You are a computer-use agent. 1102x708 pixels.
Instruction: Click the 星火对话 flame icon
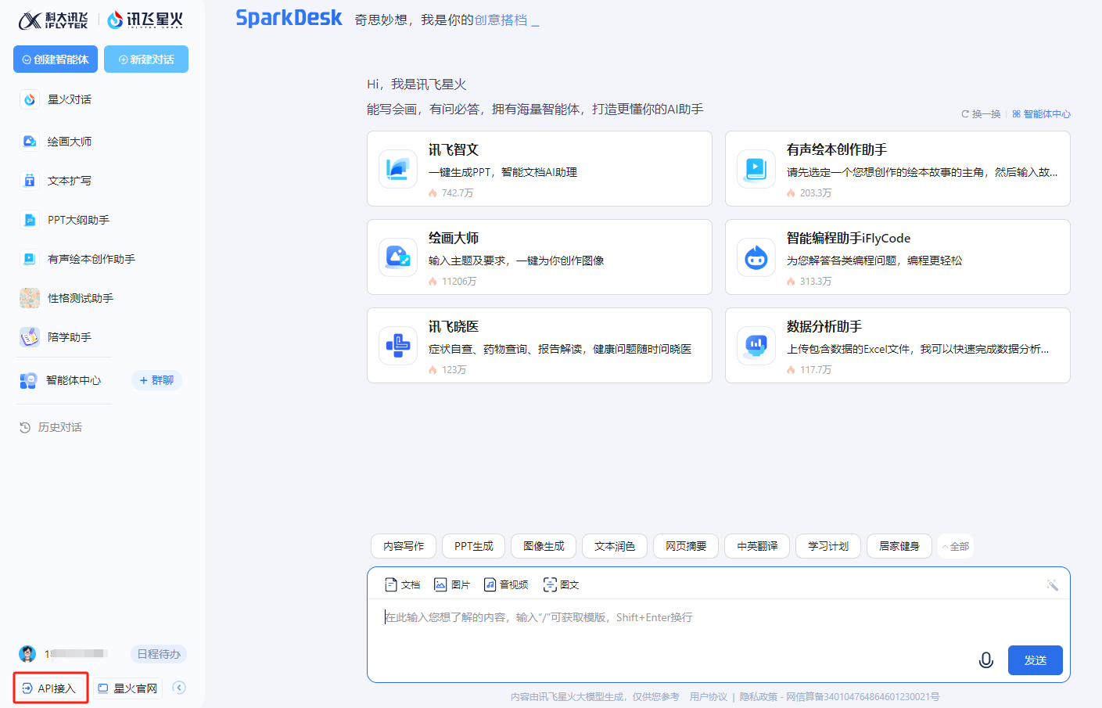(x=29, y=99)
